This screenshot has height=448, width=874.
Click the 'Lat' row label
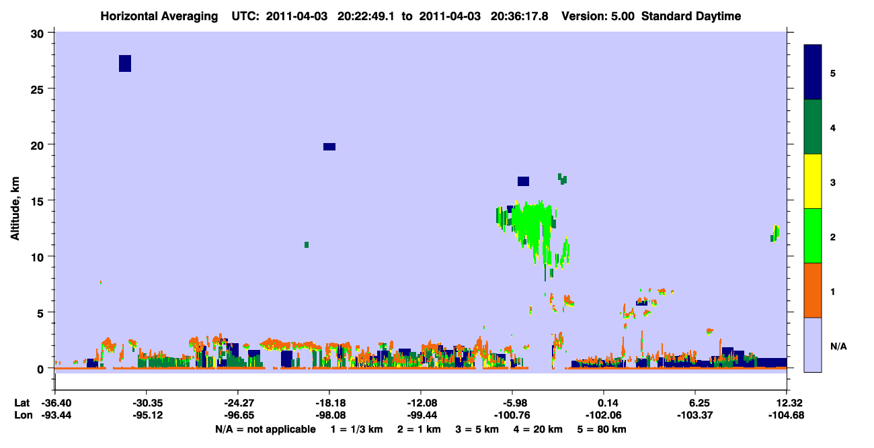click(x=22, y=403)
